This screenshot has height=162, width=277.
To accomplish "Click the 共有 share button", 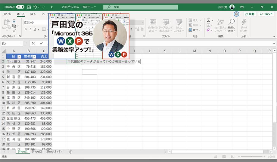I will 250,14.
